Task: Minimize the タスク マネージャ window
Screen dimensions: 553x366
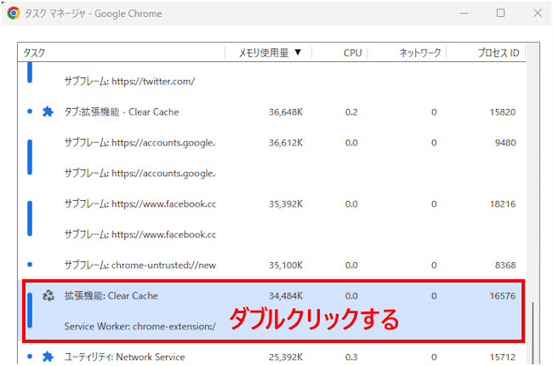Action: click(465, 14)
